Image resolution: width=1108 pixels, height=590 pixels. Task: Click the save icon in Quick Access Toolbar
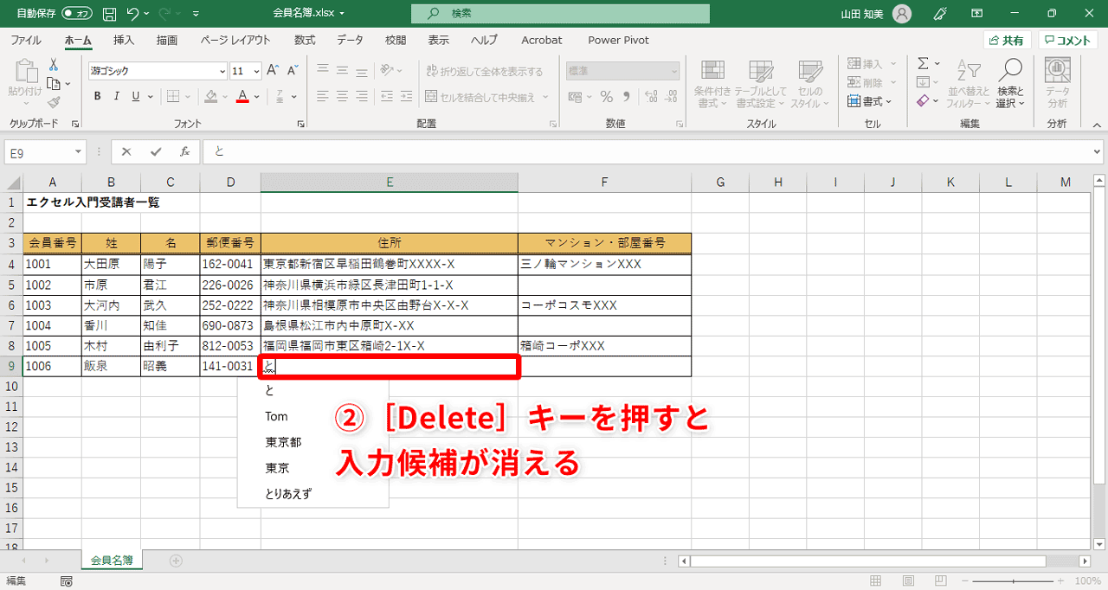coord(107,13)
